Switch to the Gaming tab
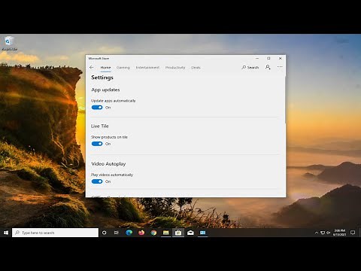Image resolution: width=361 pixels, height=271 pixels. pos(123,68)
